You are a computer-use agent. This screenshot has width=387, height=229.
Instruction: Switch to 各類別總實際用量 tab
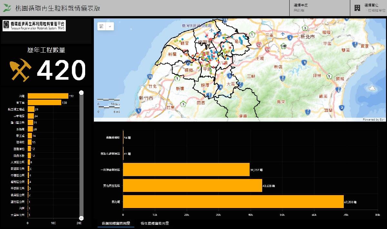click(116, 223)
